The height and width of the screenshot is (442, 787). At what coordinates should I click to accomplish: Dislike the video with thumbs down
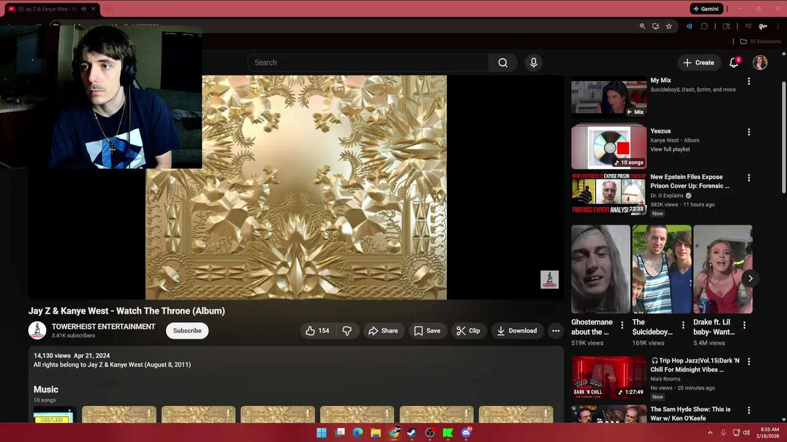tap(347, 331)
